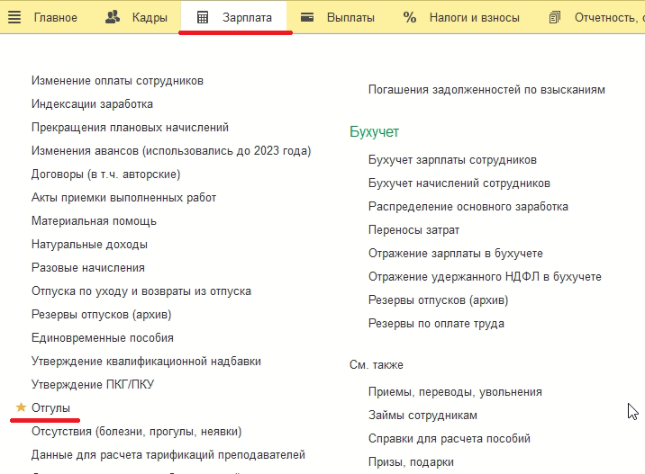This screenshot has width=645, height=474.
Task: Open Договоры (в т.ч. авторские)
Action: [x=105, y=174]
